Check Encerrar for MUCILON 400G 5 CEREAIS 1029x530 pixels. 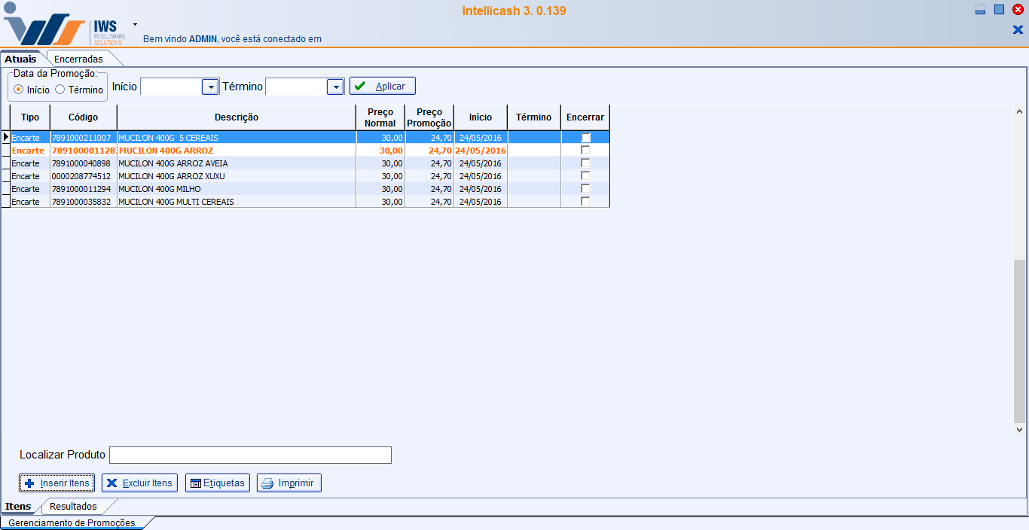585,138
